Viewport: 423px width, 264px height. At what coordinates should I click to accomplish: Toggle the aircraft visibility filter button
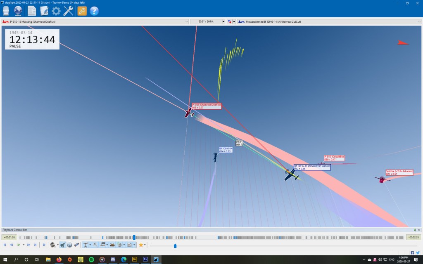tap(62, 245)
